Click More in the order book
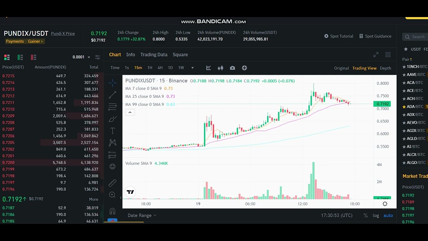 click(94, 199)
